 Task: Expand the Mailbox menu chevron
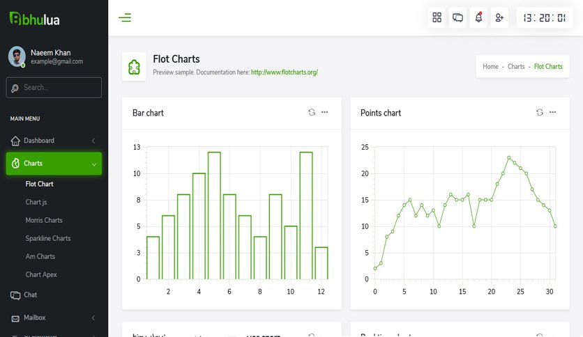93,318
